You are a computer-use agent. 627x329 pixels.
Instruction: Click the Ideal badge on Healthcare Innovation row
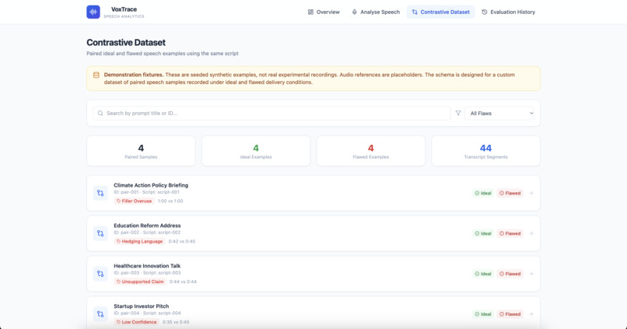[x=483, y=274]
